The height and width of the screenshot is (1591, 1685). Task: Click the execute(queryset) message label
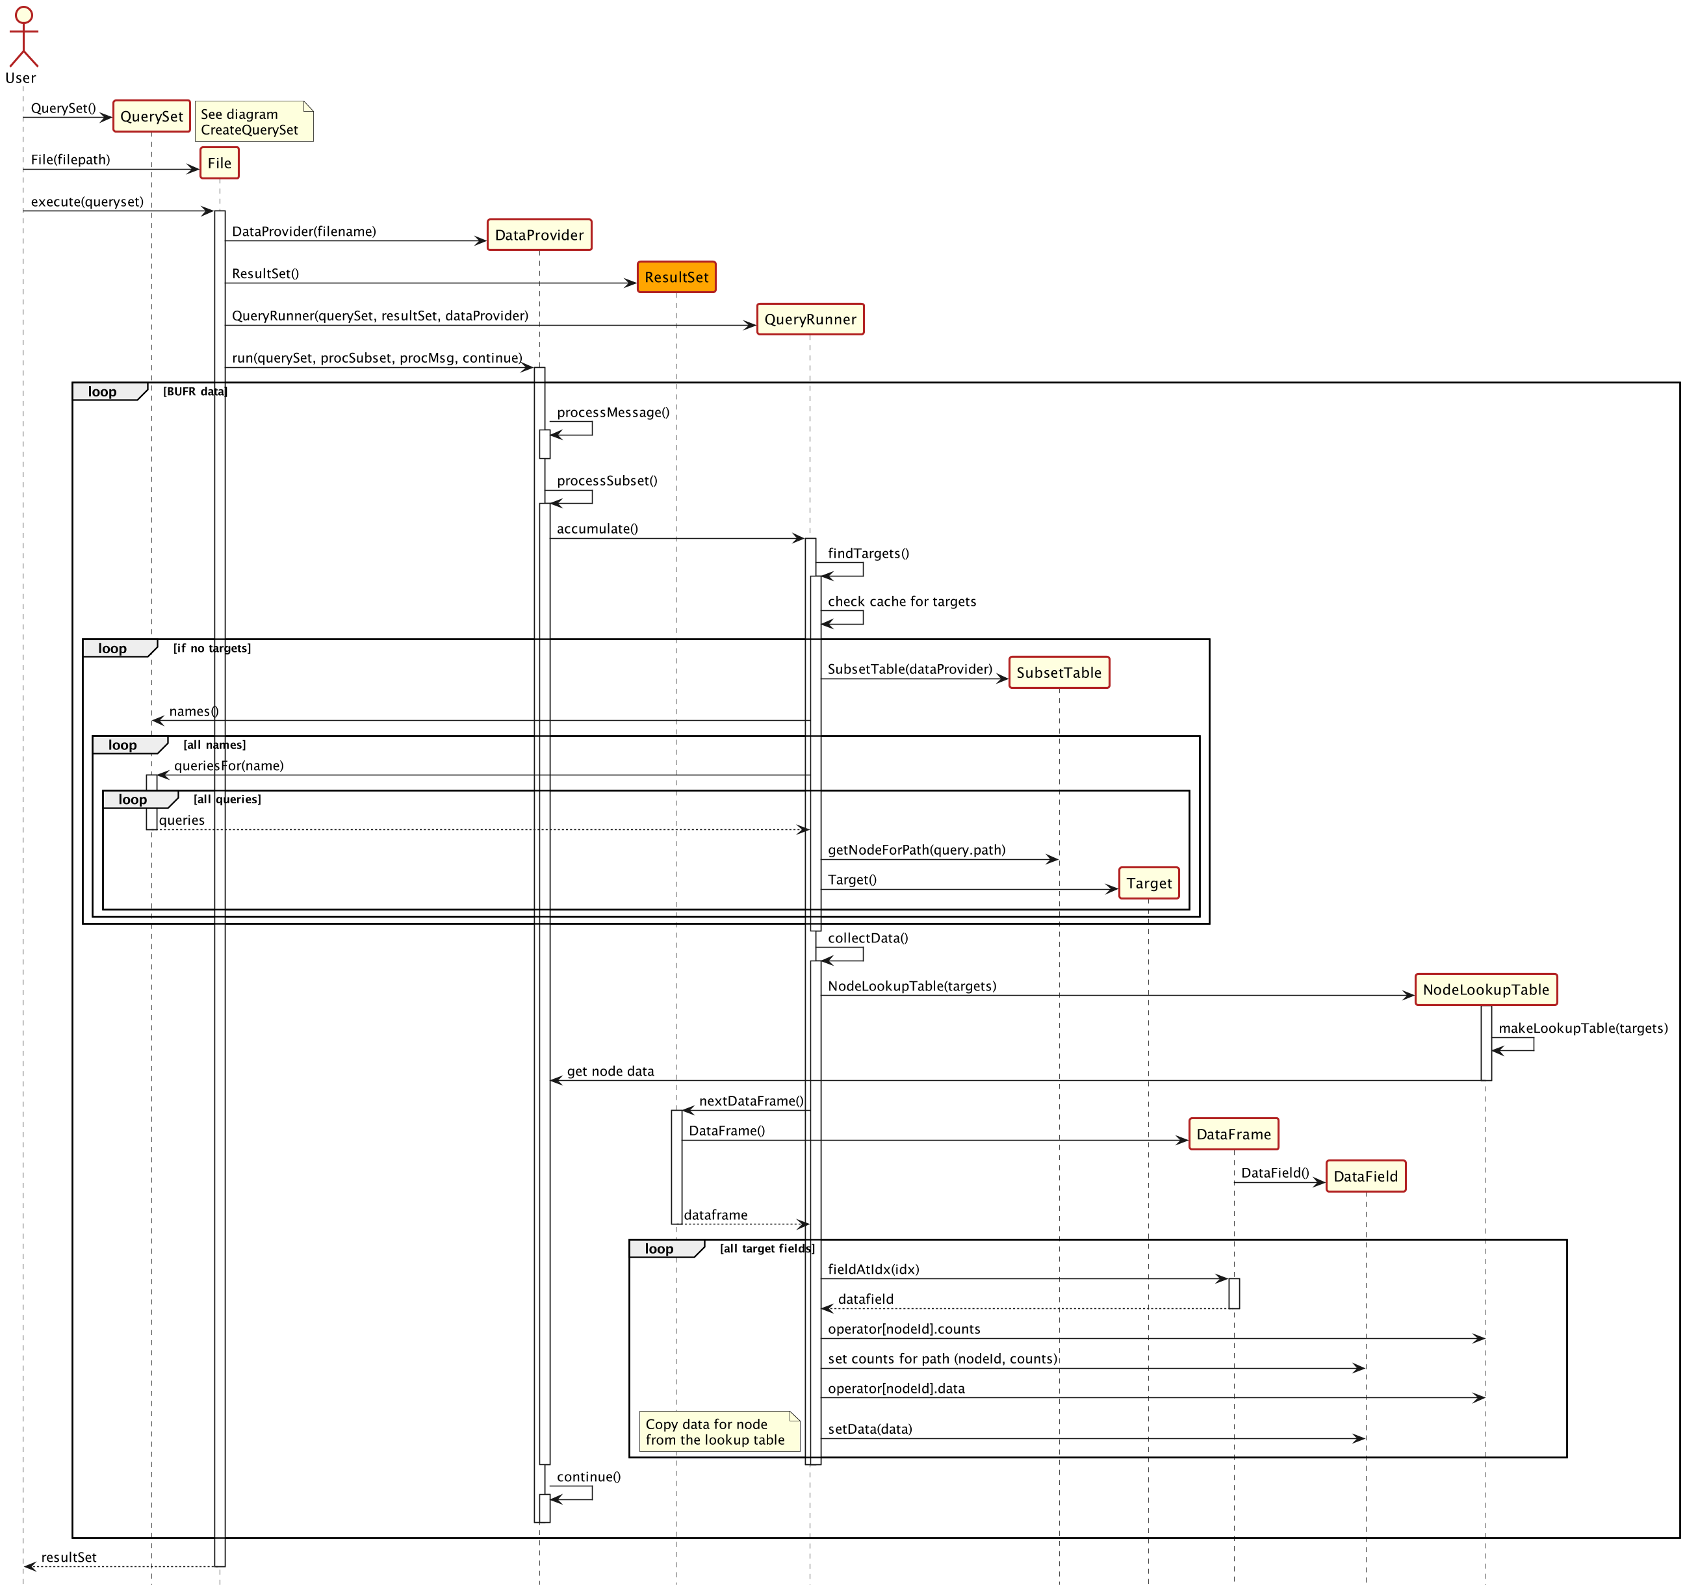(x=86, y=202)
